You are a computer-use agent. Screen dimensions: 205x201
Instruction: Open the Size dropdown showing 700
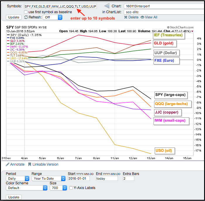click(x=58, y=188)
